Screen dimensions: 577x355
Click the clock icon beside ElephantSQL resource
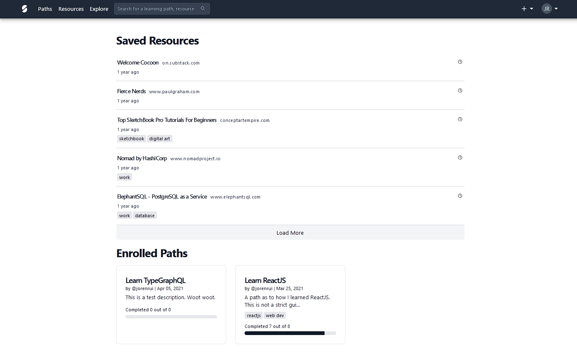[x=460, y=196]
